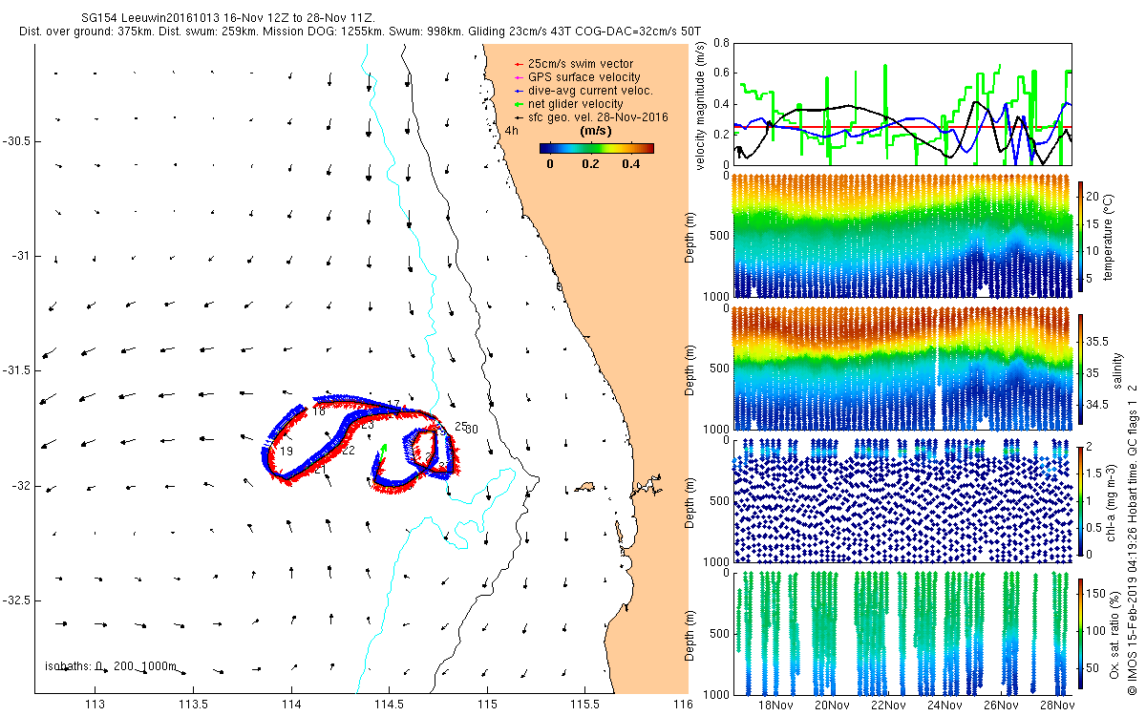Click the '28Nov' date tick
The image size is (1146, 716).
pos(1058,705)
